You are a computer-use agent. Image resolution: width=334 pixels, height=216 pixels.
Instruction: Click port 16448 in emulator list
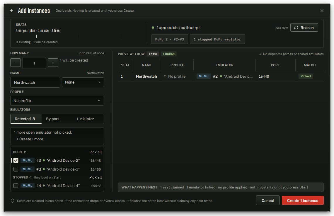[96, 161]
